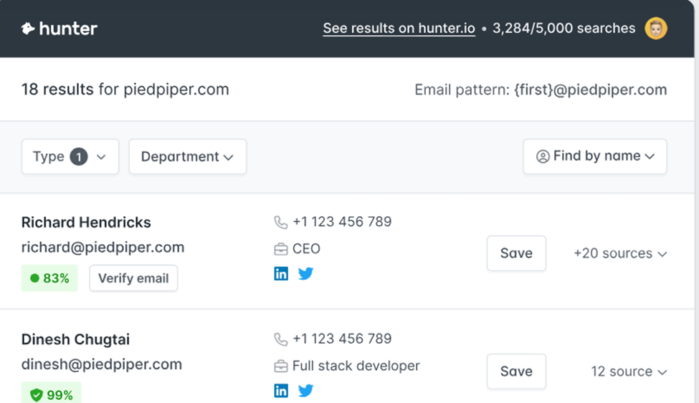Save Dinesh Chugtai as a lead
The image size is (699, 403).
[516, 372]
